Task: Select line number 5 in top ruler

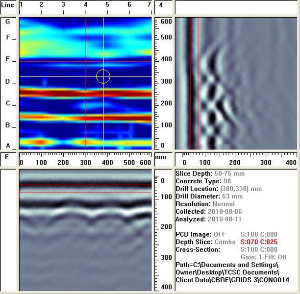Action: (107, 4)
